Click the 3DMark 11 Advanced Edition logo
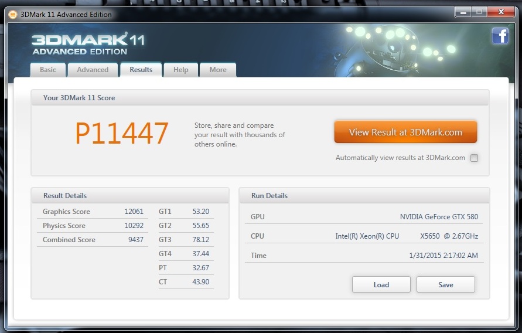 88,43
